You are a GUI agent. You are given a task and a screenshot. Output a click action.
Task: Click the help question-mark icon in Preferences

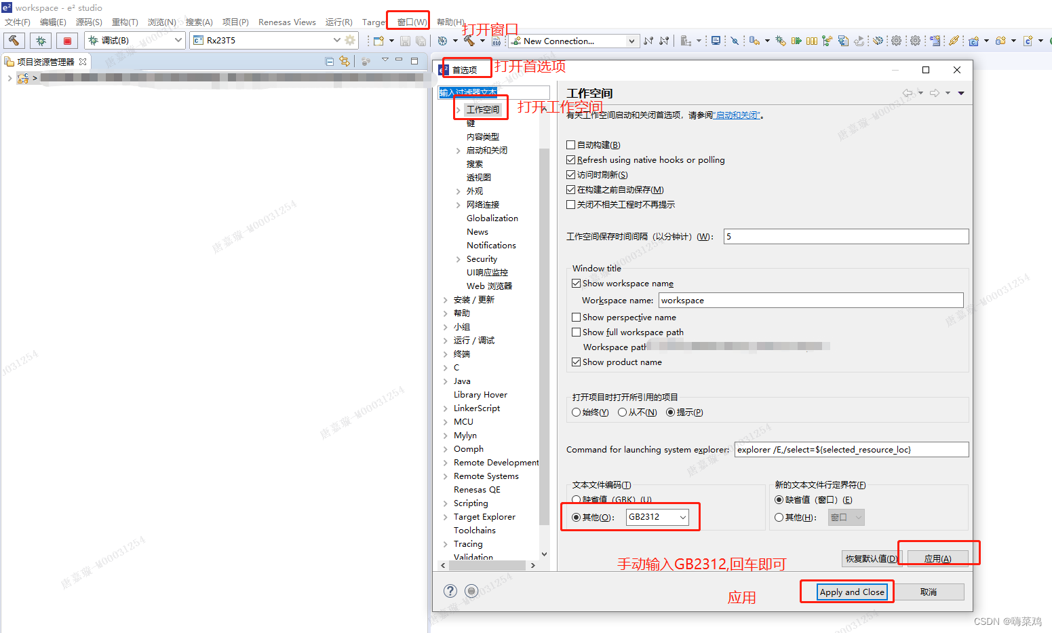pyautogui.click(x=450, y=591)
